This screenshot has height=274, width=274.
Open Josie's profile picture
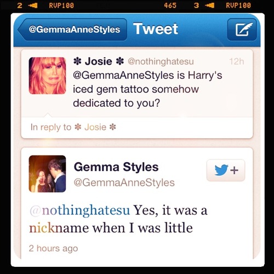click(47, 76)
